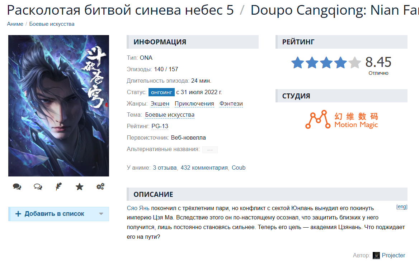Click the PG-13 rating label
Viewport: 419px width, 262px height.
pos(160,126)
